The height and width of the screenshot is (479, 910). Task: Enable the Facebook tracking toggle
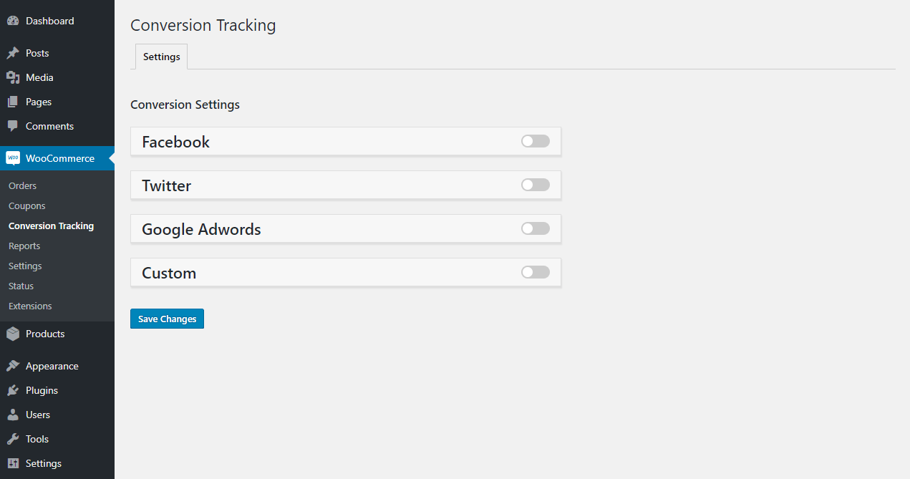(x=536, y=141)
